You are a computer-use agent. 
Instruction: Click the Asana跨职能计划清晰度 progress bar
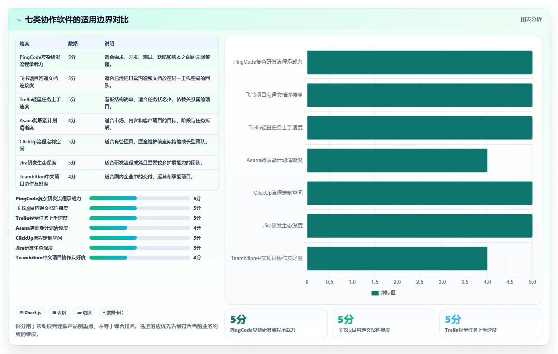140,228
